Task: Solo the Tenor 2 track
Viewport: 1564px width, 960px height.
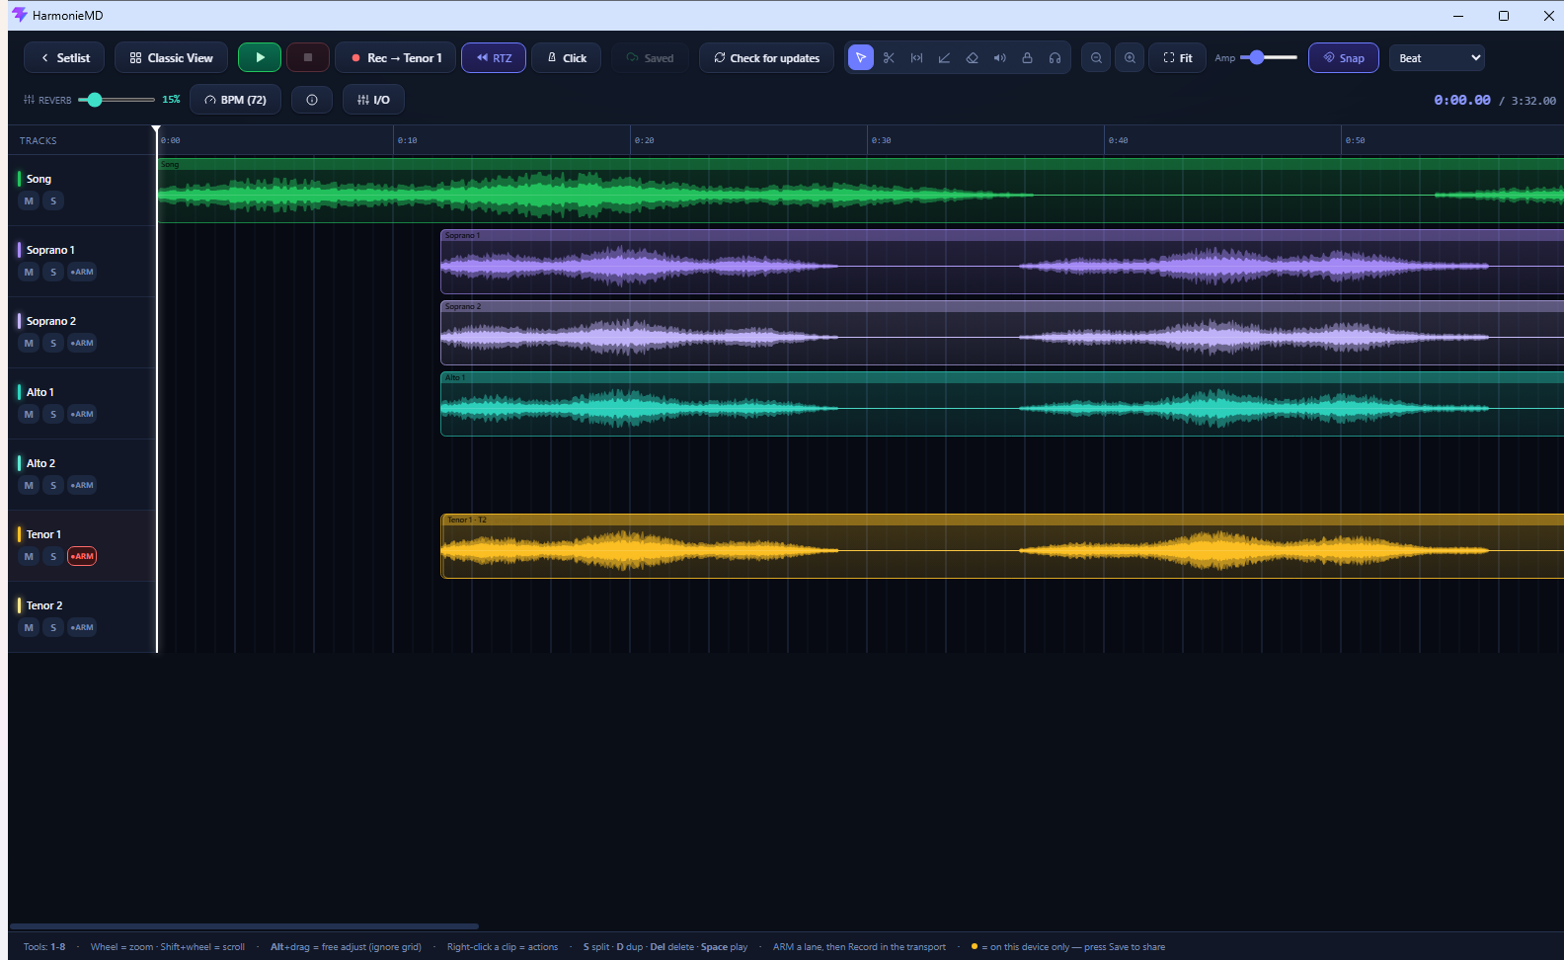Action: (53, 627)
